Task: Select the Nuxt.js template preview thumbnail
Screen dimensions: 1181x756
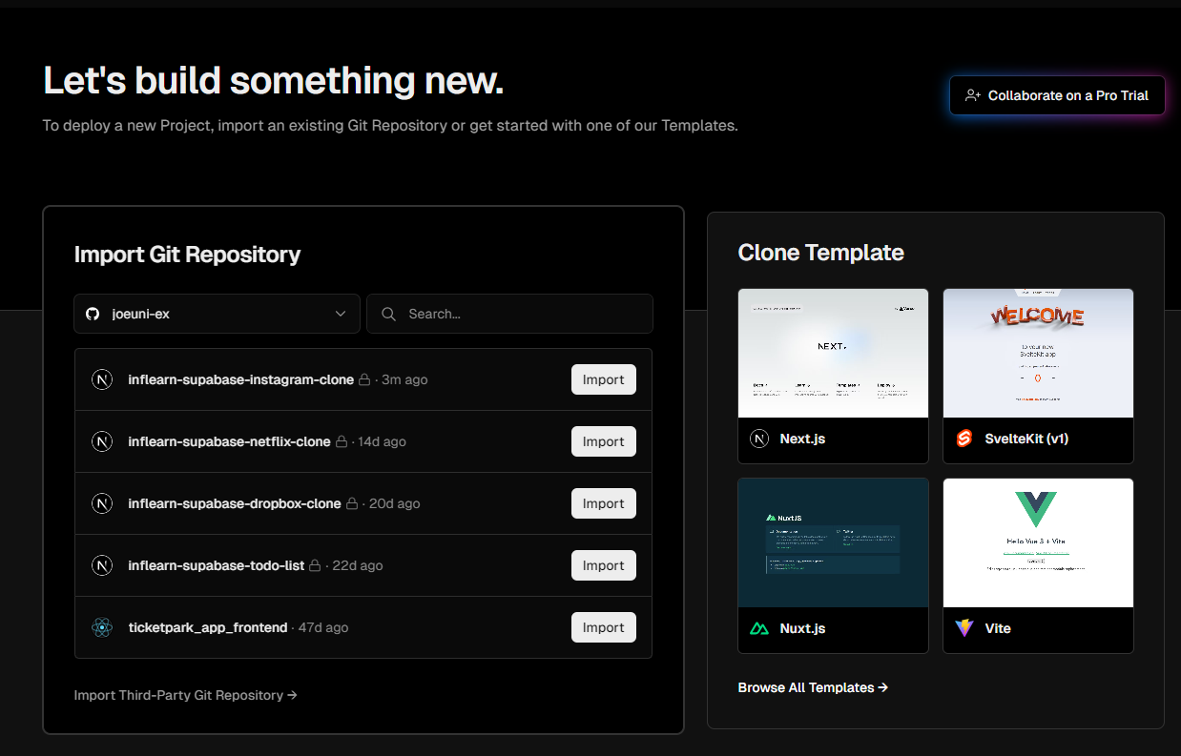Action: pos(833,542)
